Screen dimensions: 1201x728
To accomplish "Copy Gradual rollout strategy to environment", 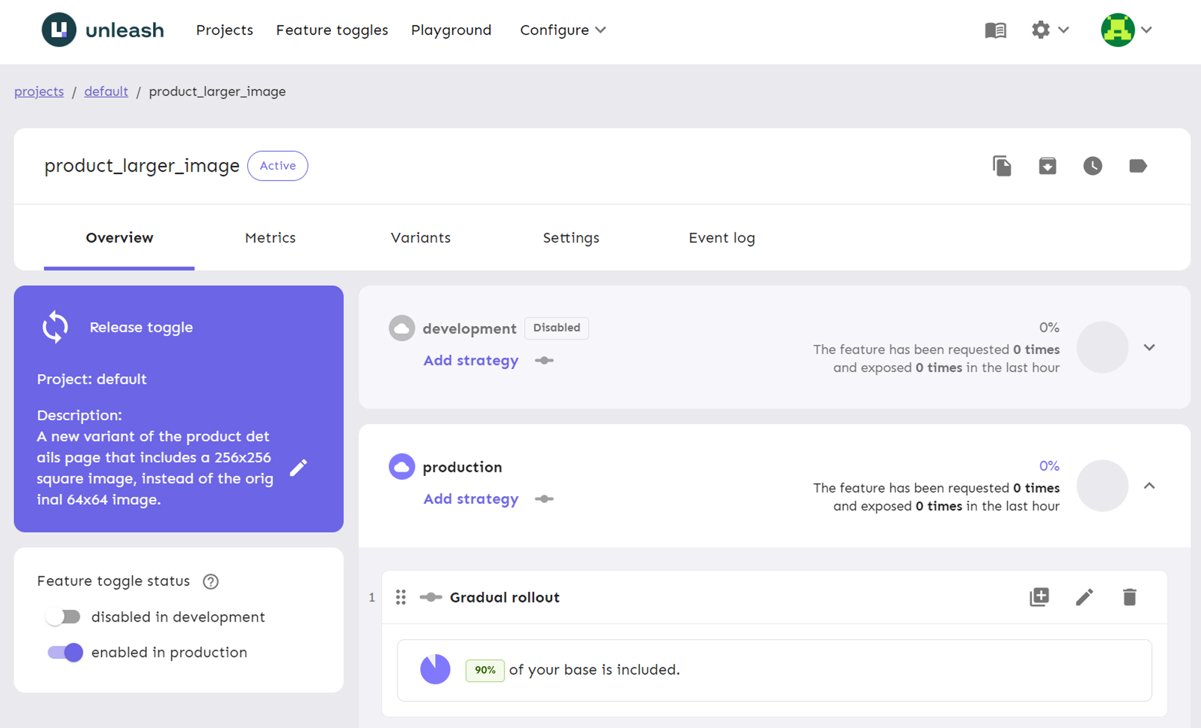I will pyautogui.click(x=1039, y=597).
